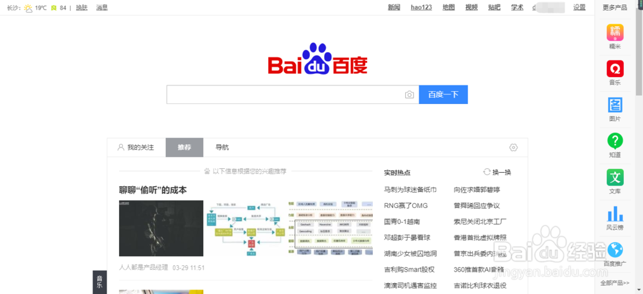Viewport: 643px width, 294px height.
Task: Select the 推荐 tab
Action: coord(185,148)
